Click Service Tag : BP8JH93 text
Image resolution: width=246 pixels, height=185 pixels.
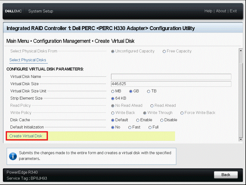point(27,178)
